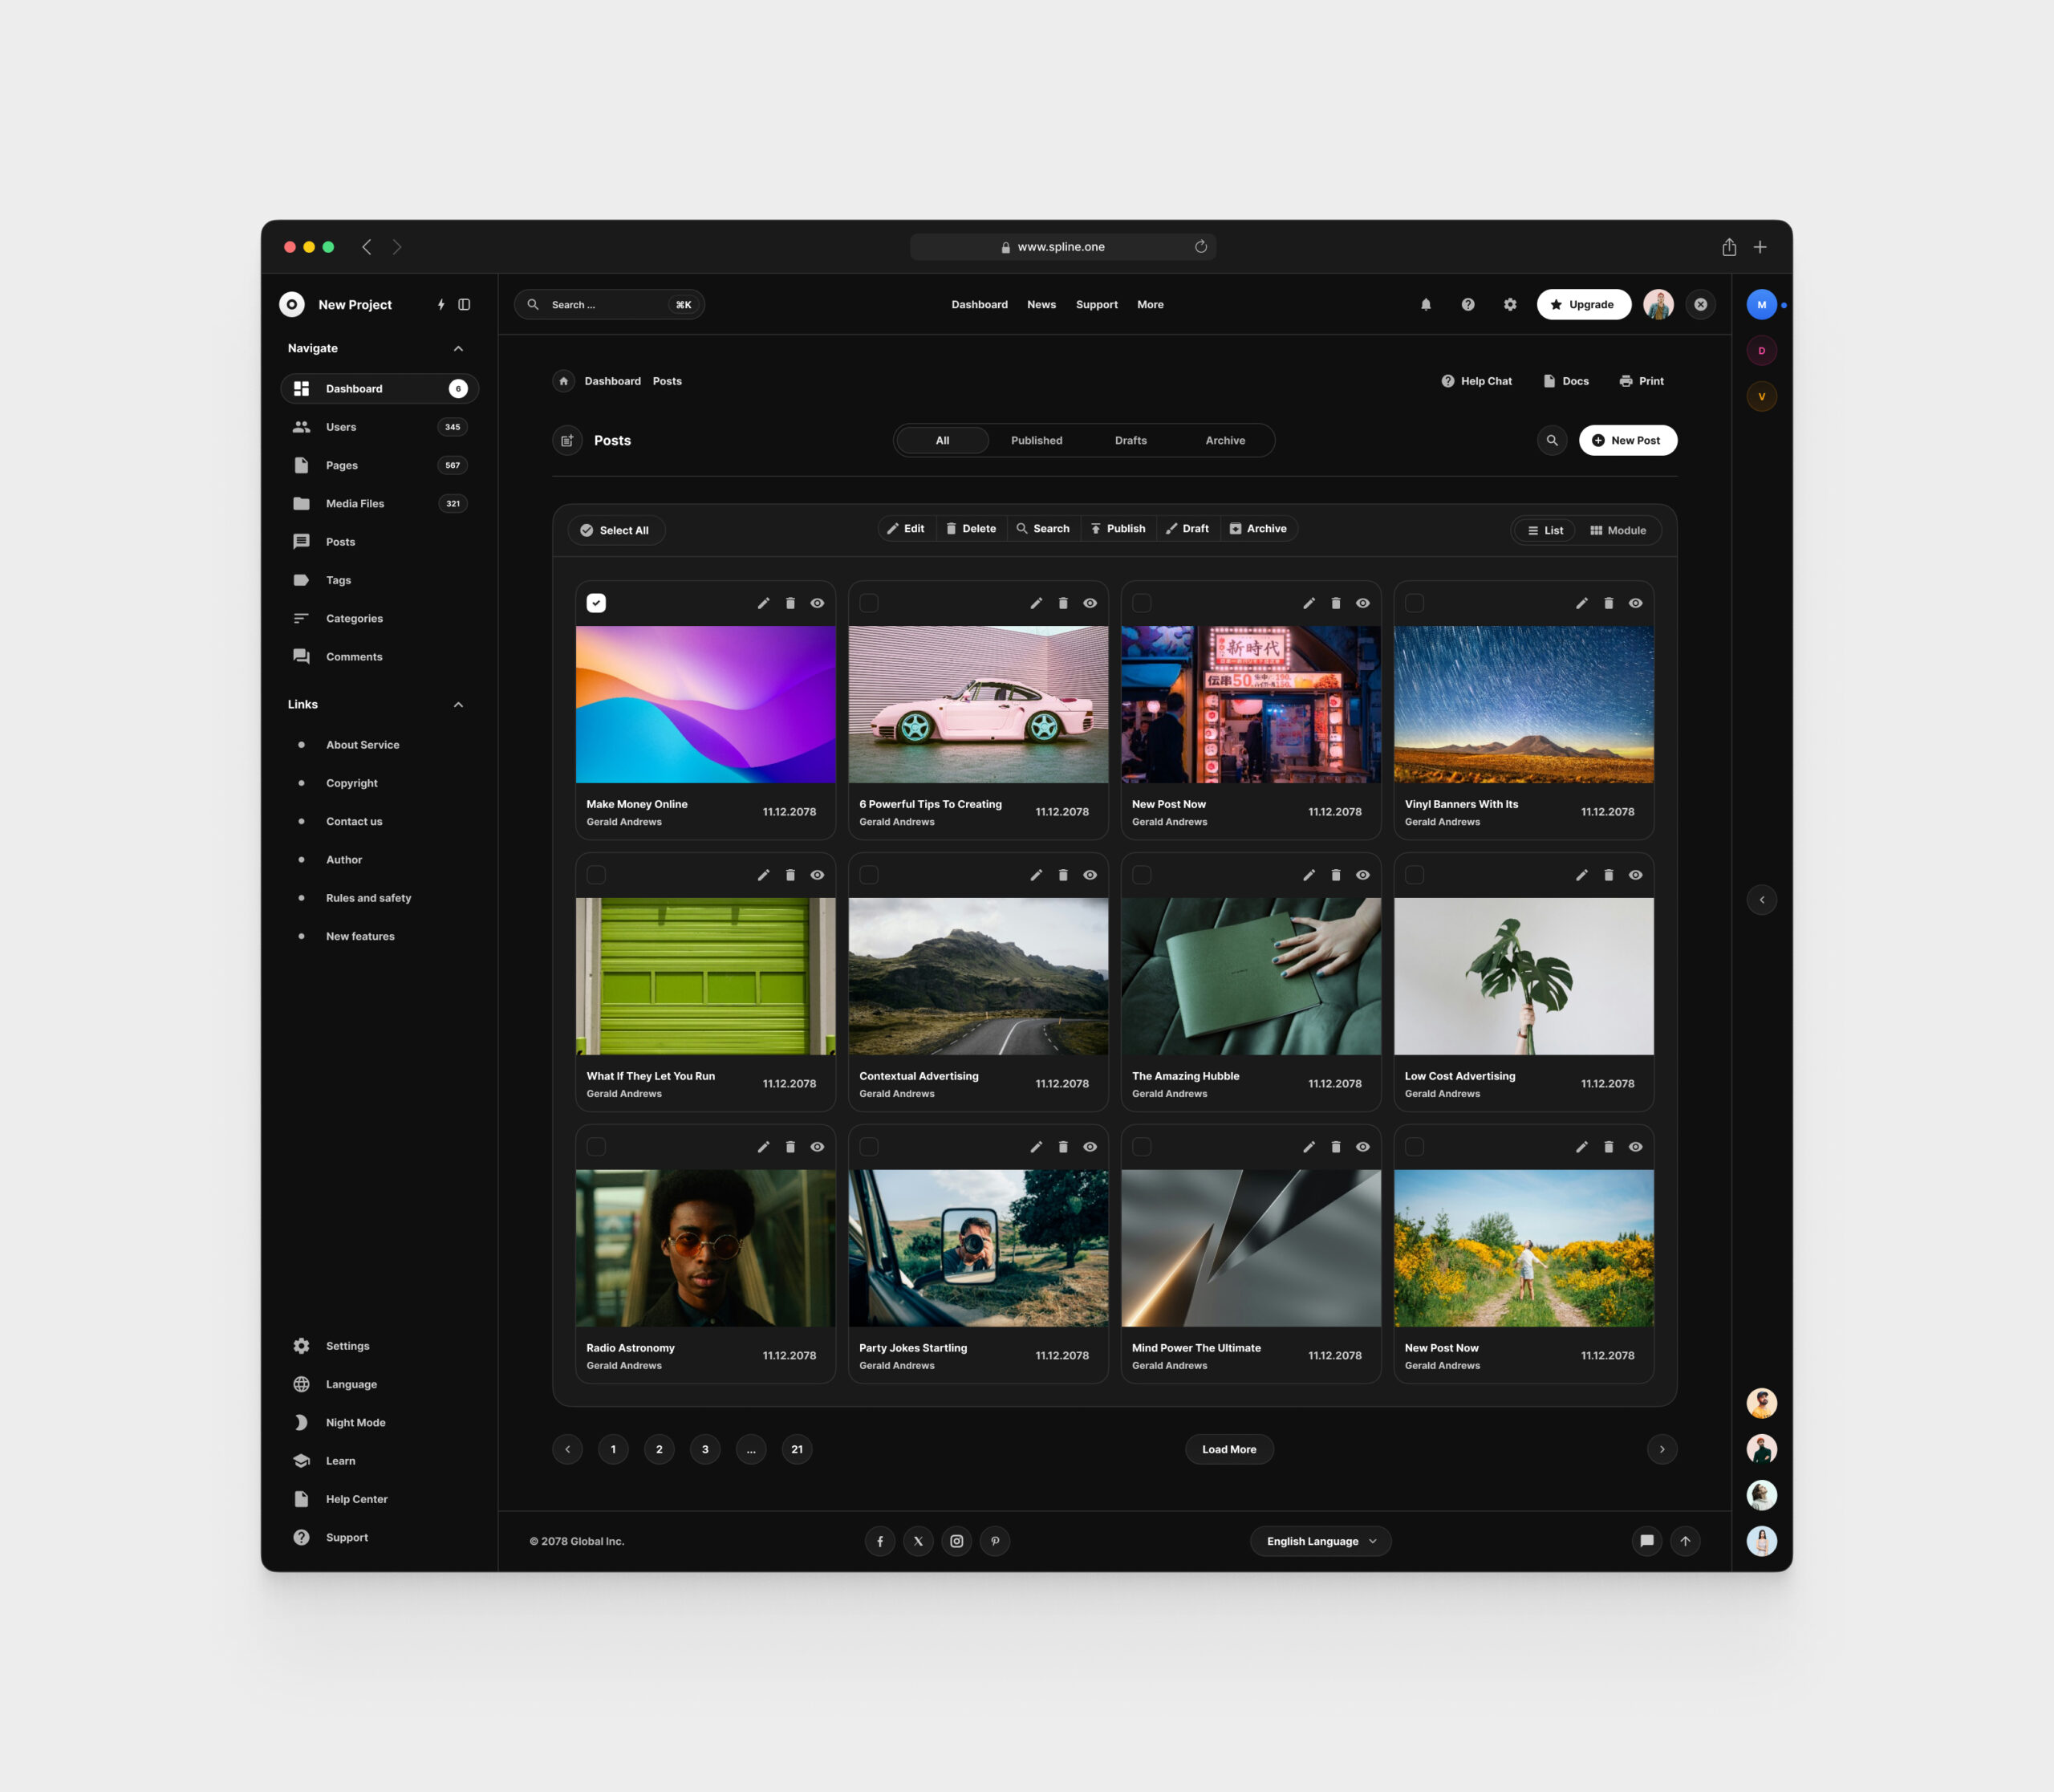Switch to the Drafts tab

point(1131,440)
